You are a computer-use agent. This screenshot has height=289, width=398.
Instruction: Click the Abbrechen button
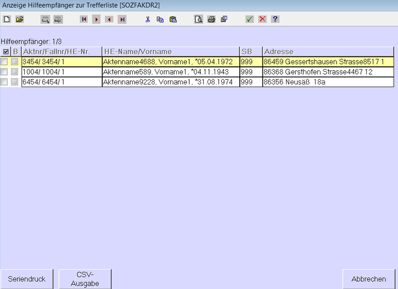(x=368, y=279)
